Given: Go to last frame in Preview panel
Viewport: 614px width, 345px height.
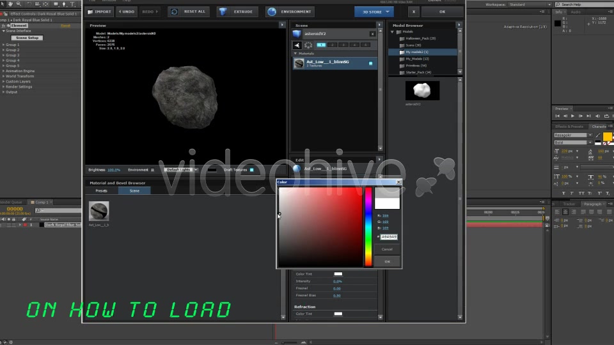Looking at the screenshot, I should tap(588, 116).
